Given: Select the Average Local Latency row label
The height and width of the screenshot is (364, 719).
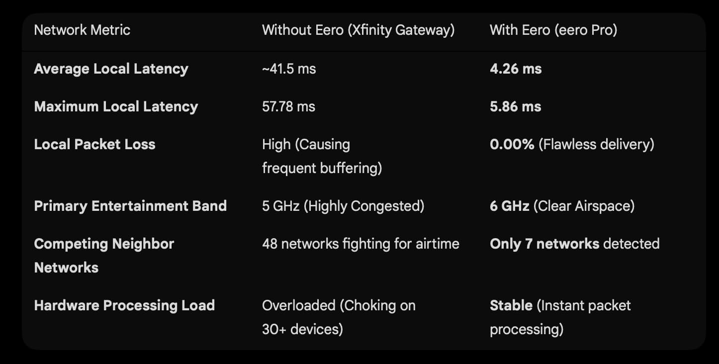Looking at the screenshot, I should coord(111,69).
